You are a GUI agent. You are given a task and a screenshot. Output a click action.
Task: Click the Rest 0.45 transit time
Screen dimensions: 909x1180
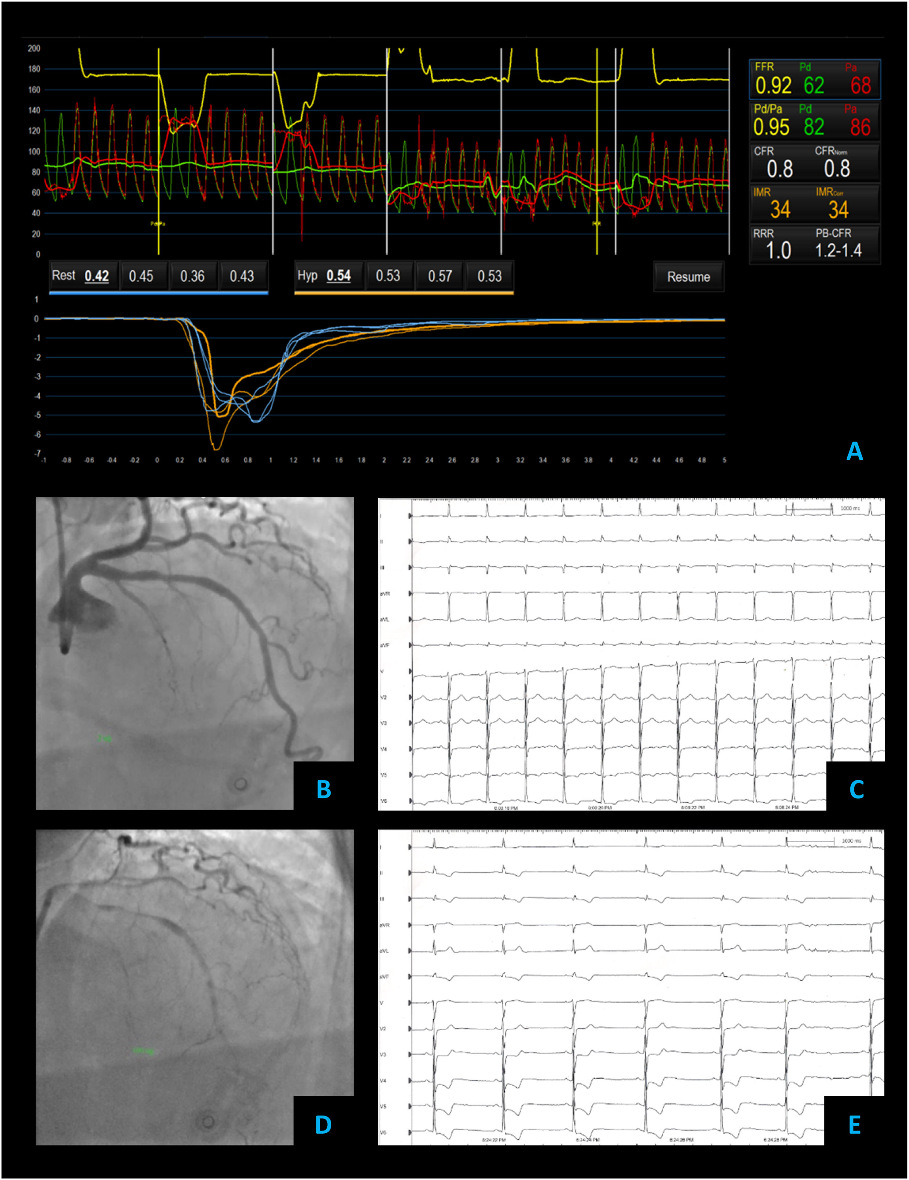point(141,276)
